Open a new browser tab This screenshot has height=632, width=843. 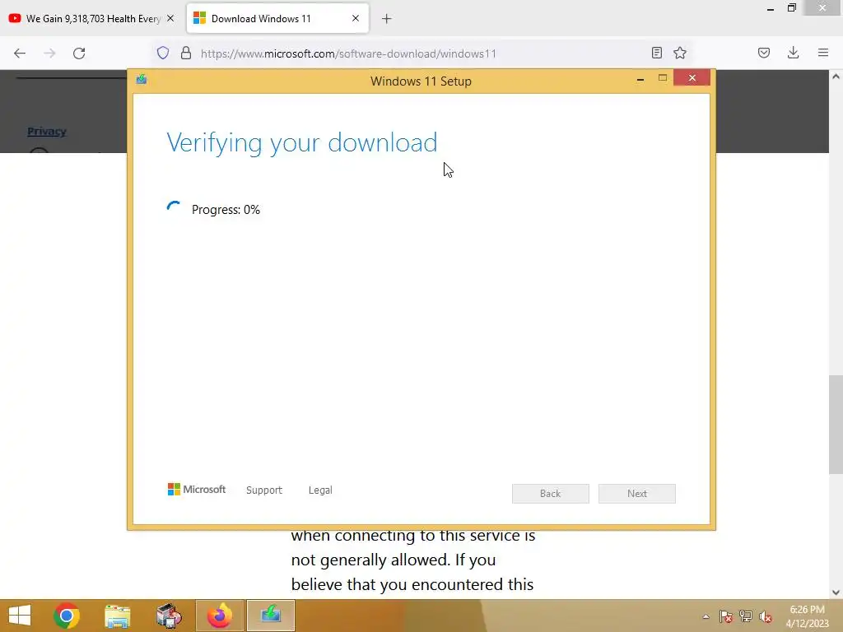click(387, 19)
